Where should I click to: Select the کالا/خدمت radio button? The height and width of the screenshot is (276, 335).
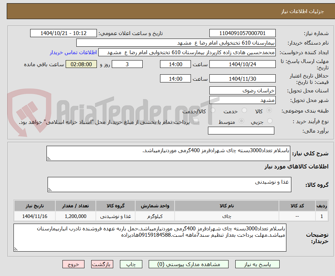point(213,110)
